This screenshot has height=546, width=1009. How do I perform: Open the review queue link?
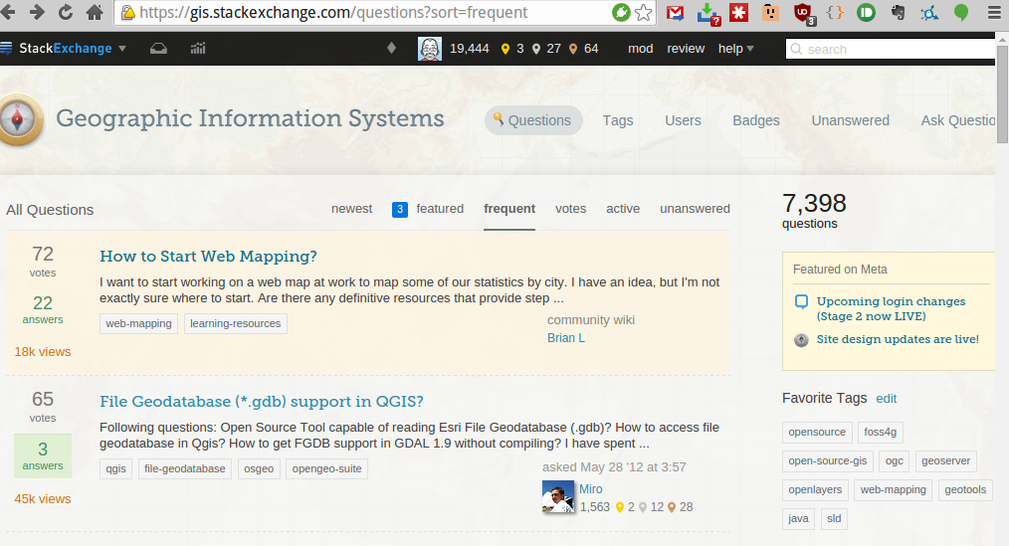point(686,48)
